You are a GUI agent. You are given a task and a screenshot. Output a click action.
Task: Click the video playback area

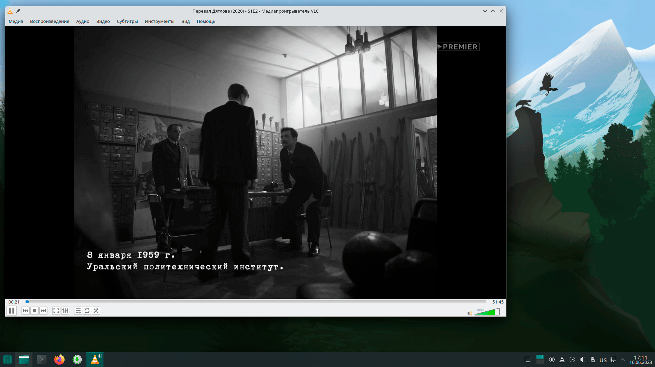tap(255, 163)
